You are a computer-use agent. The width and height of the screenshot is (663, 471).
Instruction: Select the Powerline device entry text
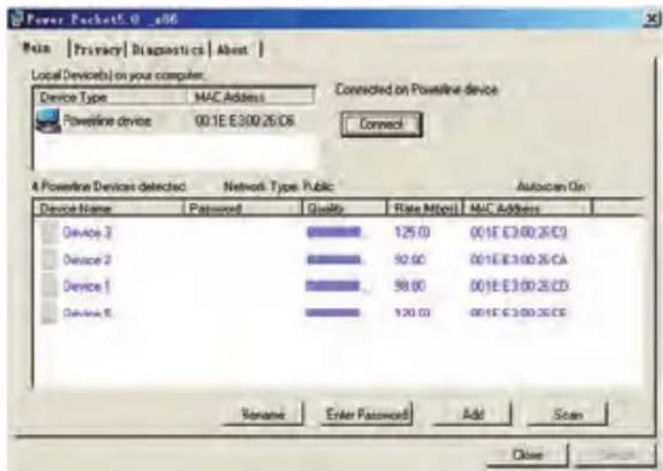[x=107, y=121]
